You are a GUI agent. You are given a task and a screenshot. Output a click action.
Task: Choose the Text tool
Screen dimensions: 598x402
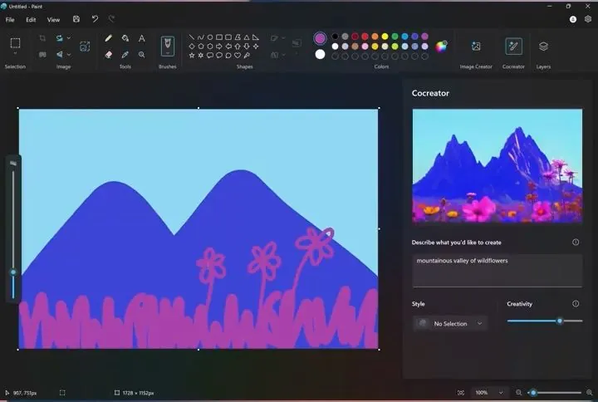(142, 38)
